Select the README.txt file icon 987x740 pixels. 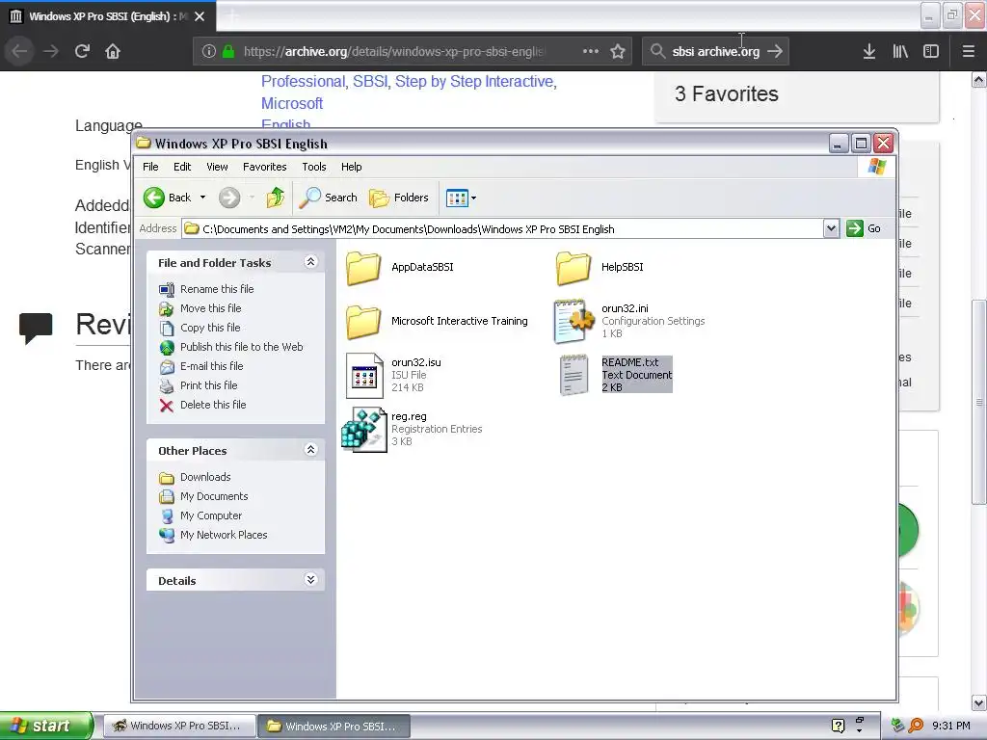[574, 376]
